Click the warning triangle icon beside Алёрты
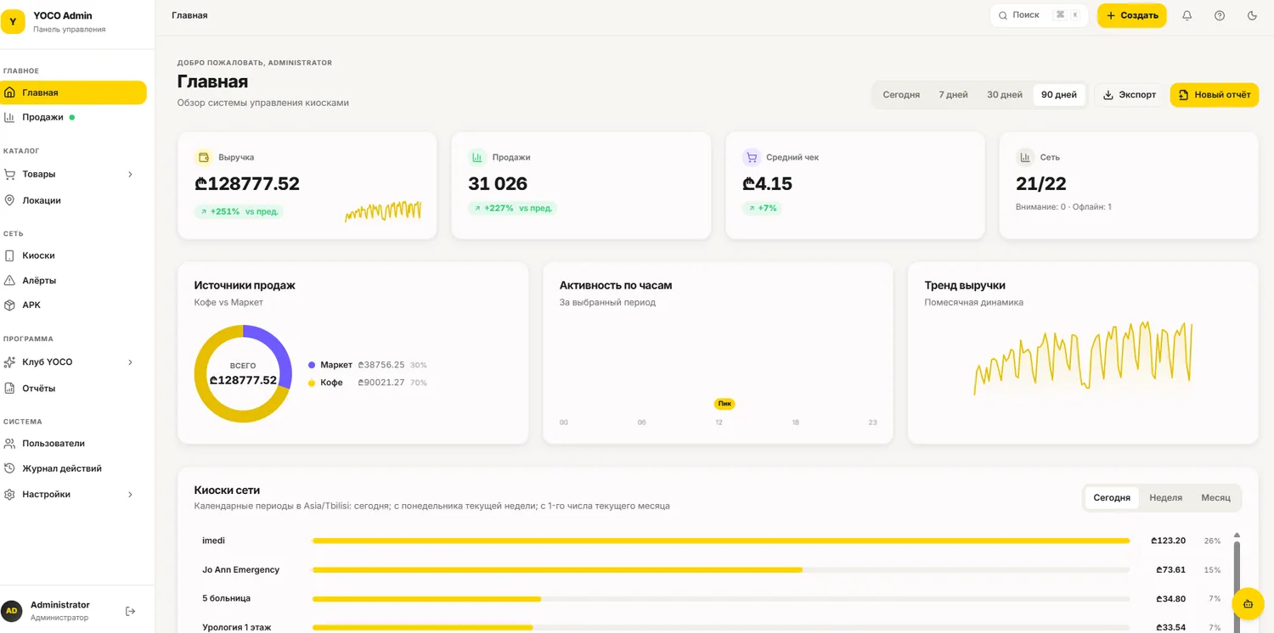Viewport: 1274px width, 633px height. (x=10, y=280)
